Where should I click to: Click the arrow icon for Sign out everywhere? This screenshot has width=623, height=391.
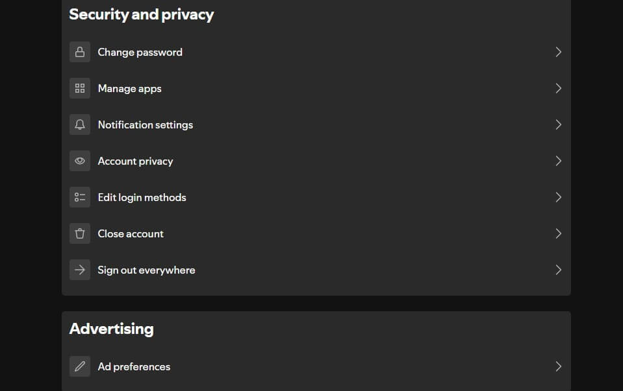click(x=80, y=270)
